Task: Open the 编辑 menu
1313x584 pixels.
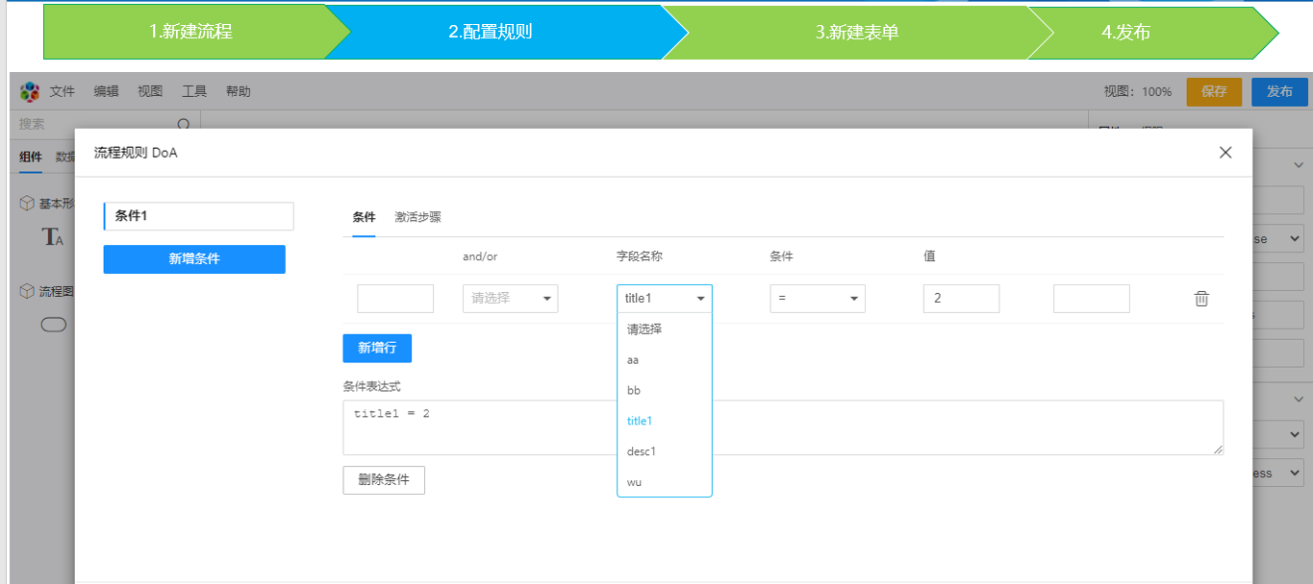Action: coord(107,91)
